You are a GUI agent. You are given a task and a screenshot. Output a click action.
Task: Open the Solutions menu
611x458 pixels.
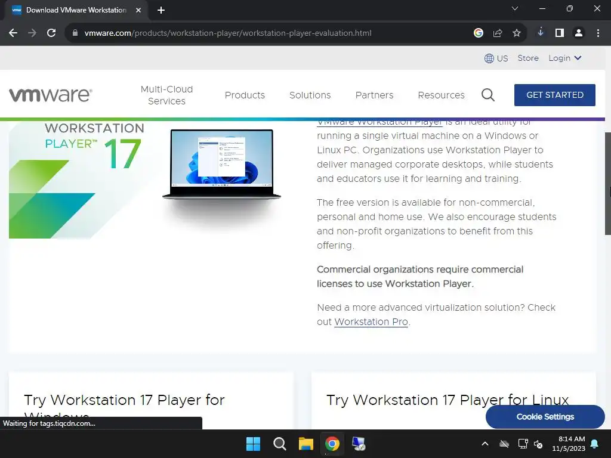click(x=310, y=95)
